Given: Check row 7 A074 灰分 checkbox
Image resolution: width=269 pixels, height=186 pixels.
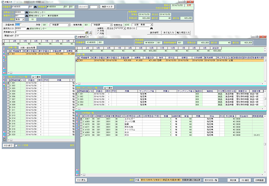Looking at the screenshot, I should (81, 135).
